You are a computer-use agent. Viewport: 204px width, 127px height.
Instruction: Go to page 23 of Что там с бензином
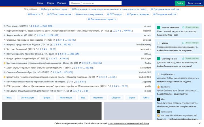coord(54,49)
